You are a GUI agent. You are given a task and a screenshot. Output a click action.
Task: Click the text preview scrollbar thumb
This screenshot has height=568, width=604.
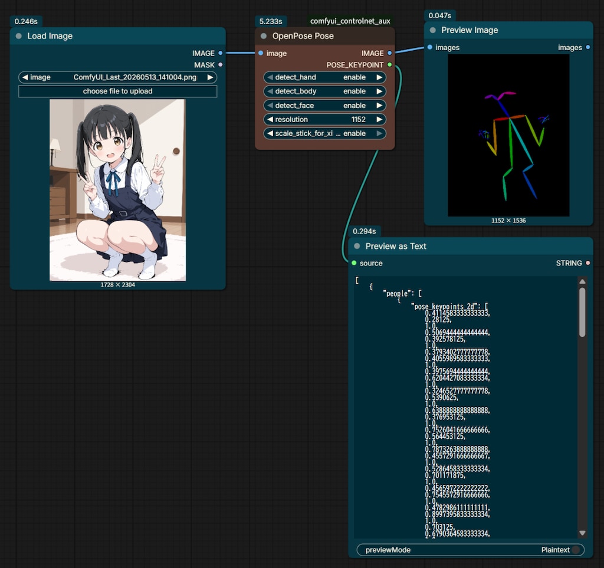coord(582,312)
